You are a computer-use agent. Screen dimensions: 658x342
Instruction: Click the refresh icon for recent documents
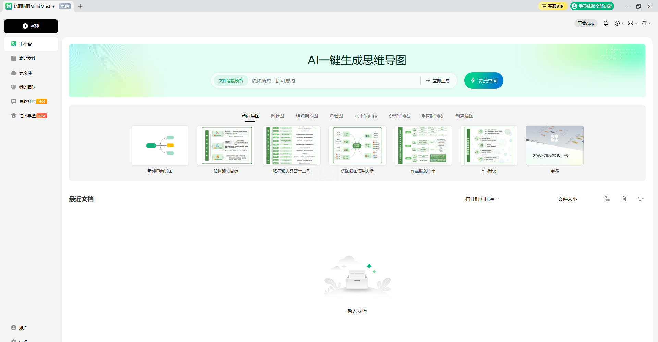[x=640, y=199]
